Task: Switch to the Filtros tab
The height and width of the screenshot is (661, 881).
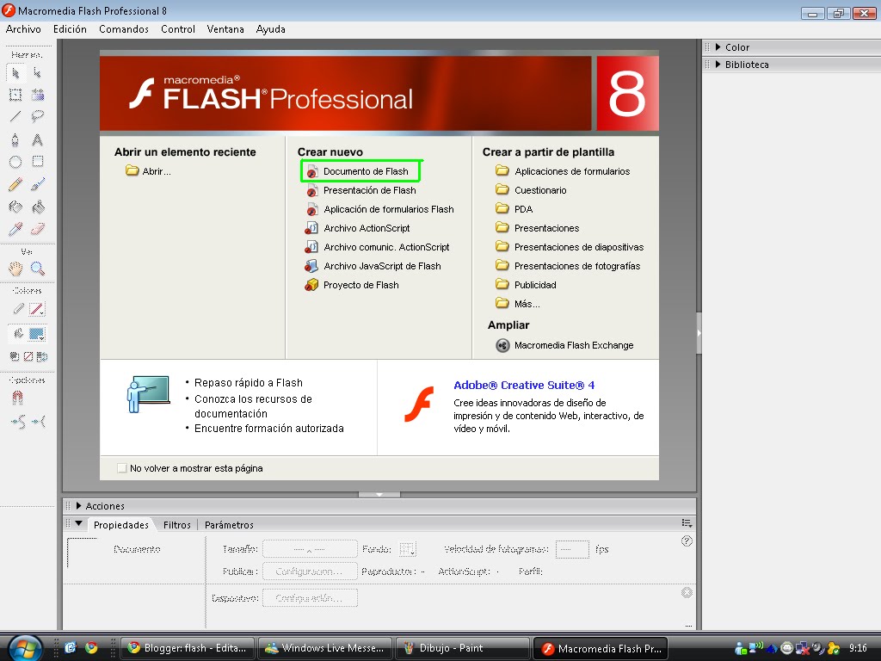Action: coord(176,524)
